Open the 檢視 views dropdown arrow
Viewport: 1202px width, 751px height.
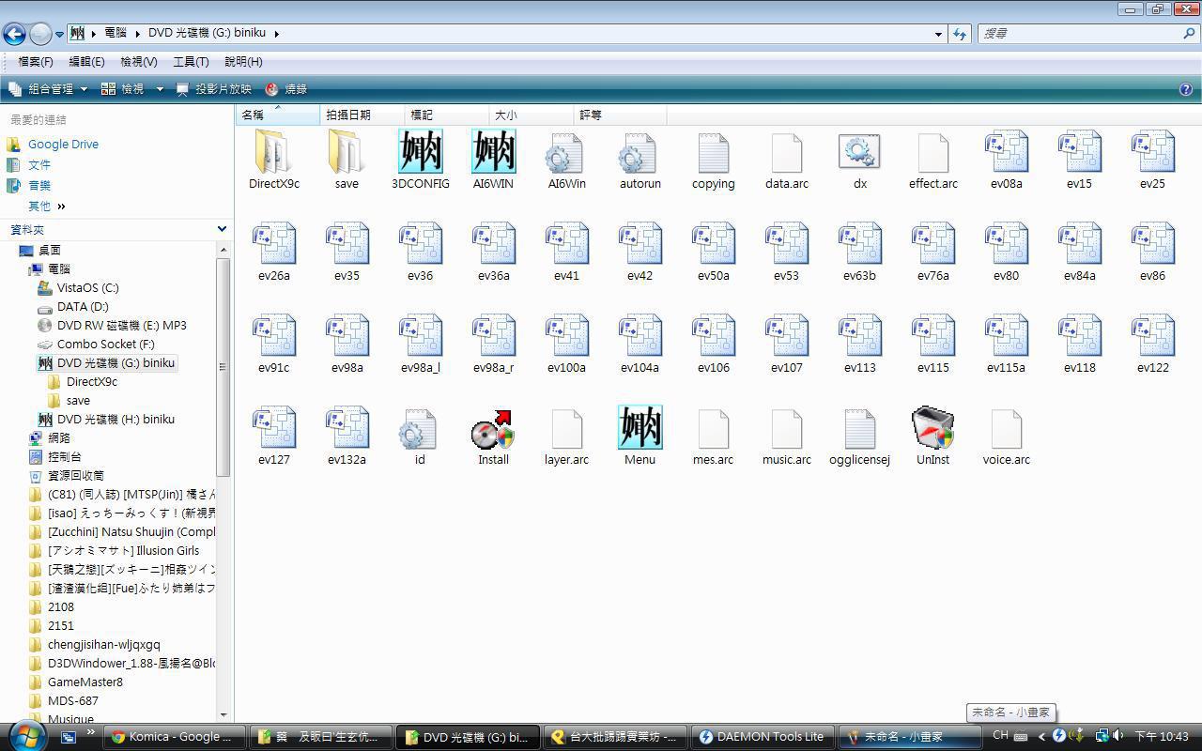pyautogui.click(x=160, y=89)
